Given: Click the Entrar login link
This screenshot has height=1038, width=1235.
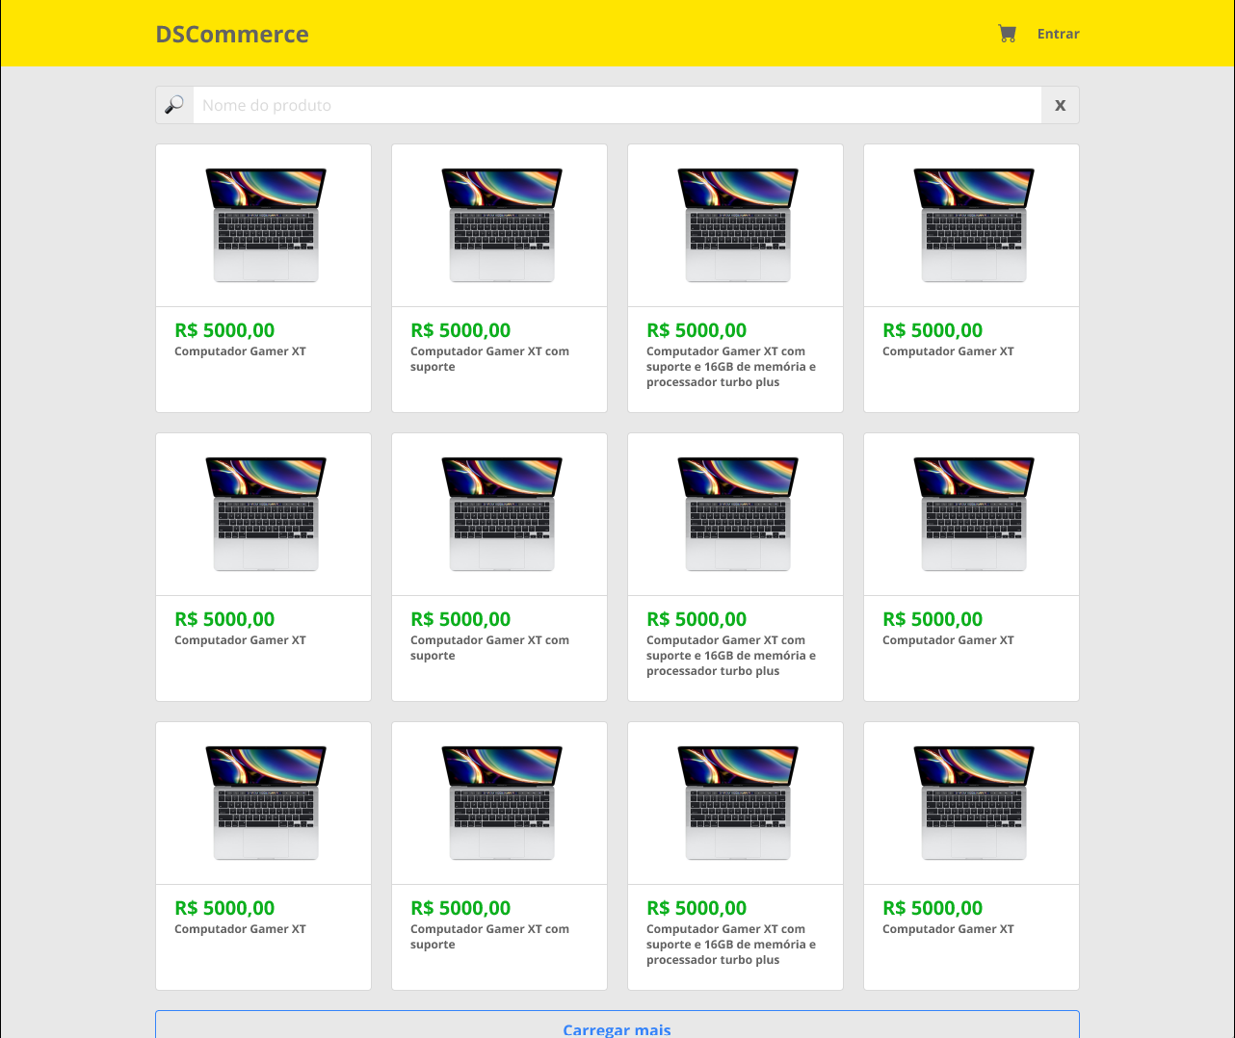Looking at the screenshot, I should [x=1058, y=34].
